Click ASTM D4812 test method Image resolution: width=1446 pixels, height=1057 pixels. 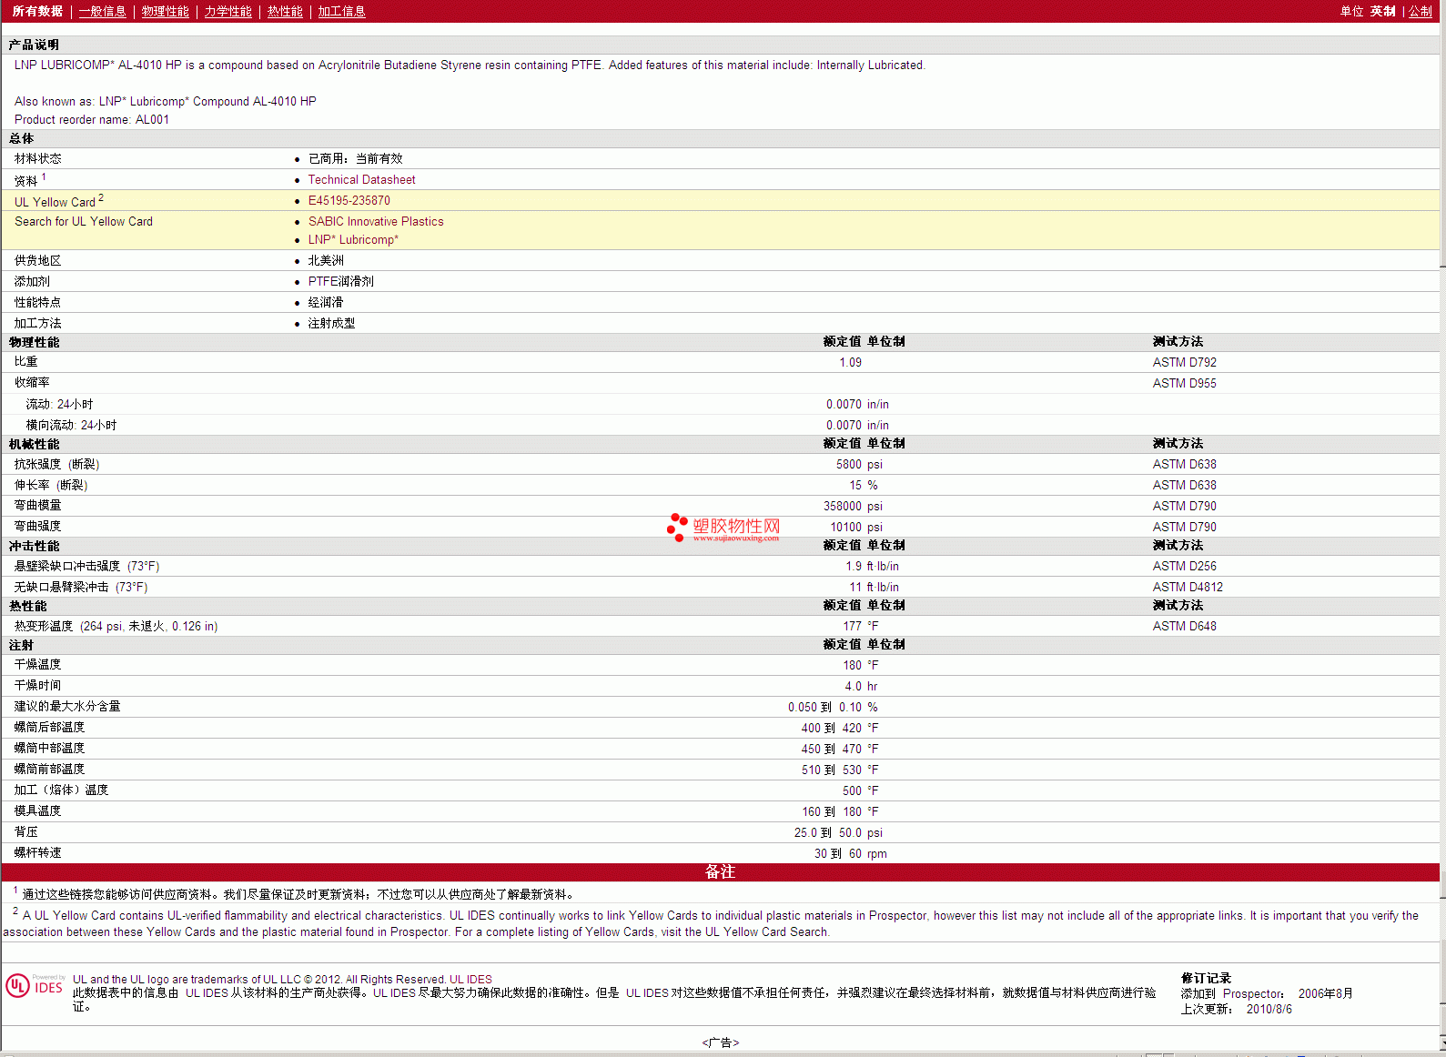[1188, 588]
